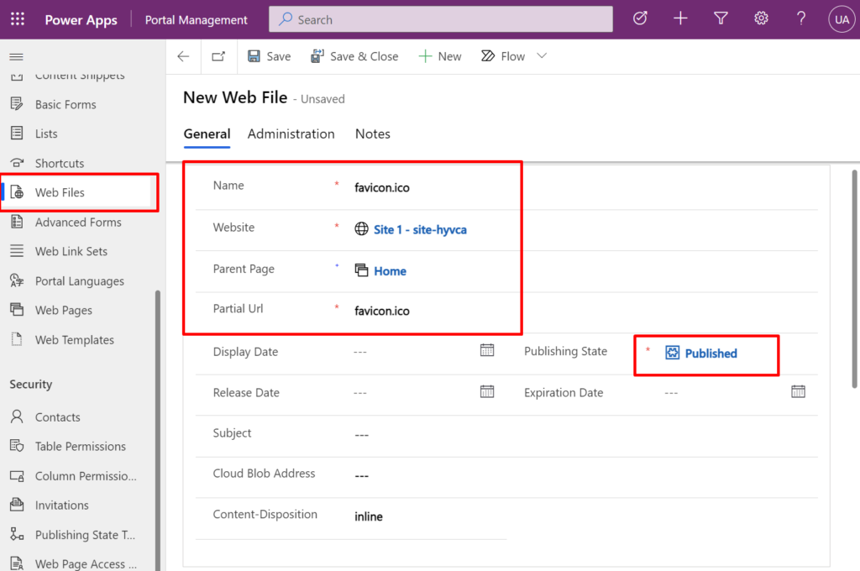This screenshot has width=860, height=571.
Task: Open the app launcher waffle icon
Action: pos(18,19)
